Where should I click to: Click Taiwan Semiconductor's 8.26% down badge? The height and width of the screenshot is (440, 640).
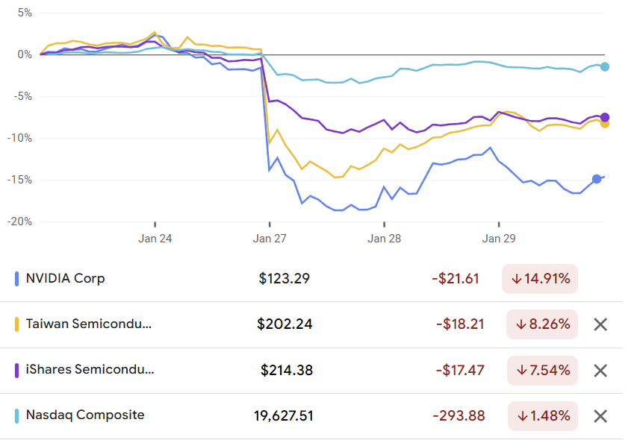(x=541, y=324)
